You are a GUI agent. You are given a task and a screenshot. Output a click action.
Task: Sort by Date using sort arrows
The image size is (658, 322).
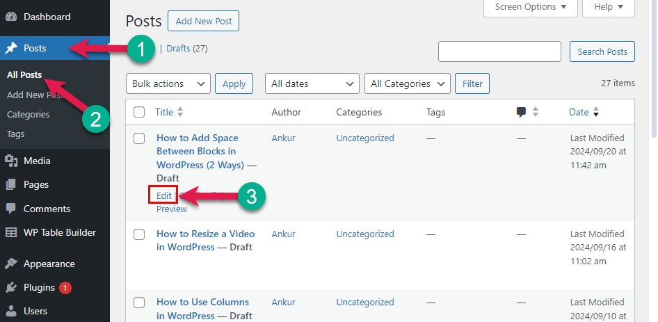596,112
